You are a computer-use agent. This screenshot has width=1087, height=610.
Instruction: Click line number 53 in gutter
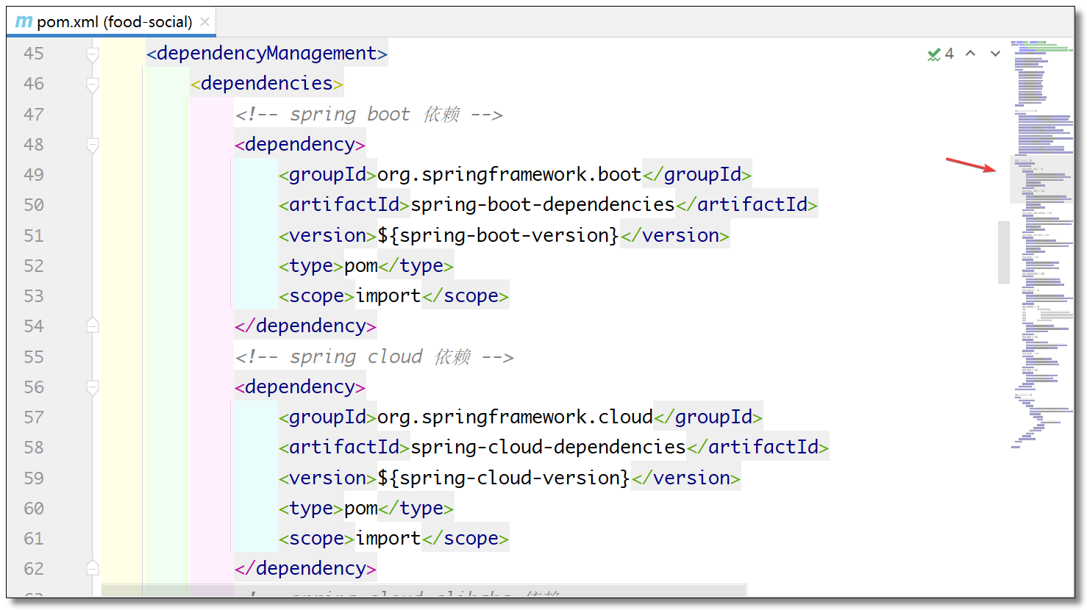[x=34, y=296]
